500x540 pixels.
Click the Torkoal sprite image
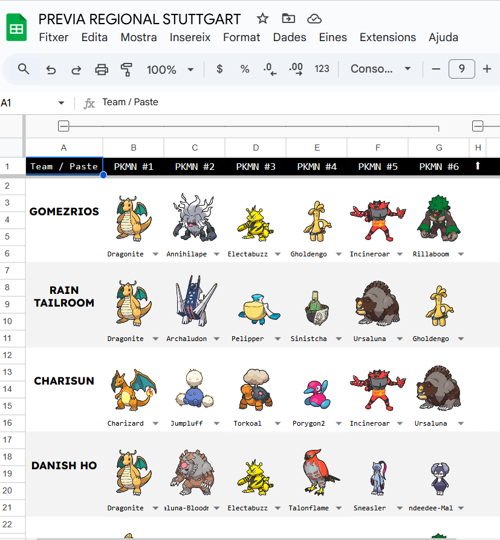point(256,390)
